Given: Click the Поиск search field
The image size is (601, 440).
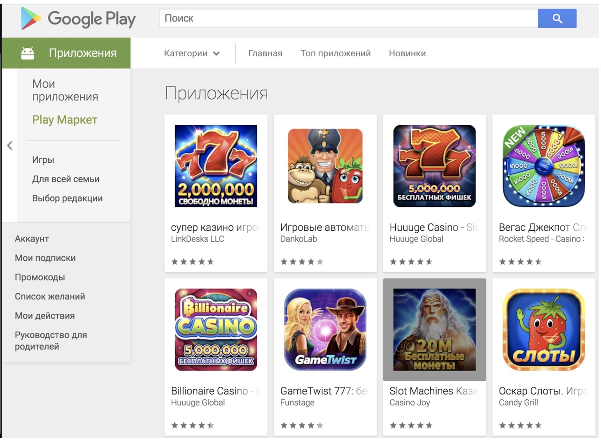Looking at the screenshot, I should coord(348,18).
